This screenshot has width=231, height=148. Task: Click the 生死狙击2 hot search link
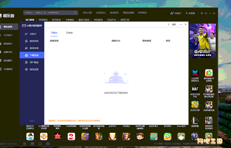tap(101, 13)
